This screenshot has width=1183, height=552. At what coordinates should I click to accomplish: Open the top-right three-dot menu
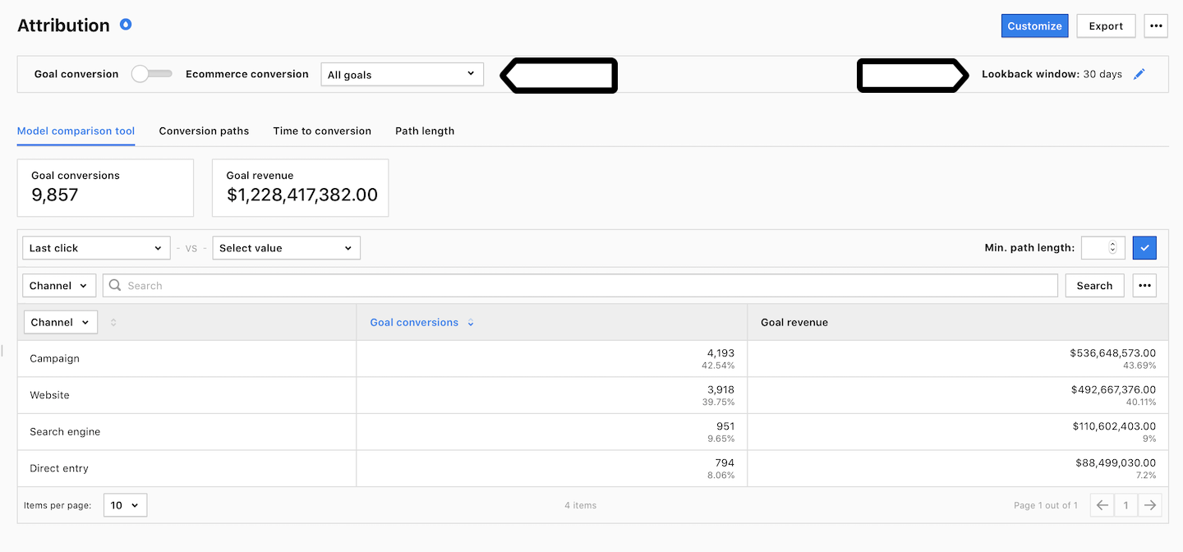click(x=1156, y=25)
